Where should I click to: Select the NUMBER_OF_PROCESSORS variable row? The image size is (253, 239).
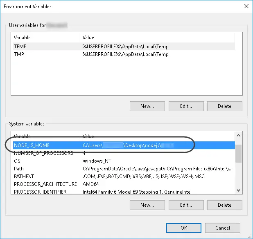coord(124,153)
